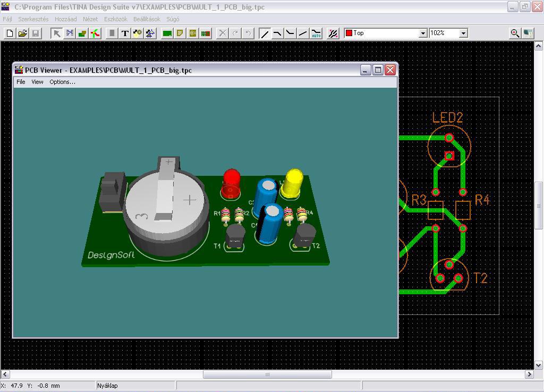Click the horizontal scrollbar right arrow
Viewport: 544px width, 392px height.
(529, 374)
